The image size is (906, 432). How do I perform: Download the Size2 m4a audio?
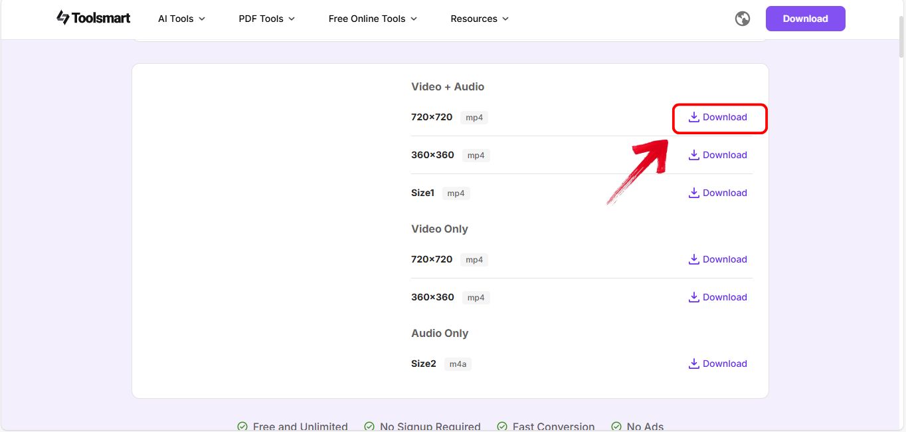[718, 364]
